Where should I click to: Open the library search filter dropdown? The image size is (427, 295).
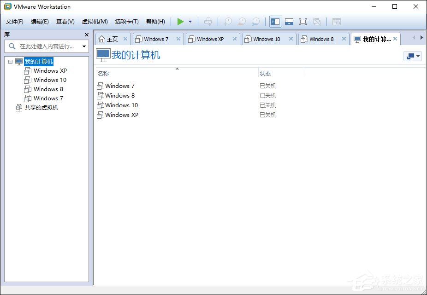tap(84, 46)
